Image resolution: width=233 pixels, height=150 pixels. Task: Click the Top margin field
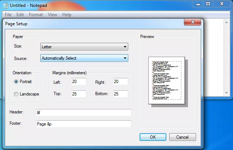(x=79, y=94)
